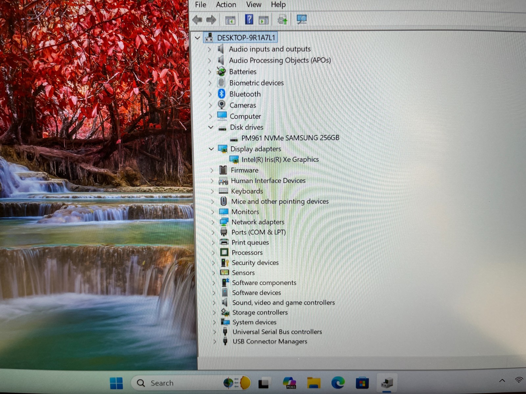Open Microsoft 365 Copilot from taskbar
The width and height of the screenshot is (526, 394).
[289, 383]
